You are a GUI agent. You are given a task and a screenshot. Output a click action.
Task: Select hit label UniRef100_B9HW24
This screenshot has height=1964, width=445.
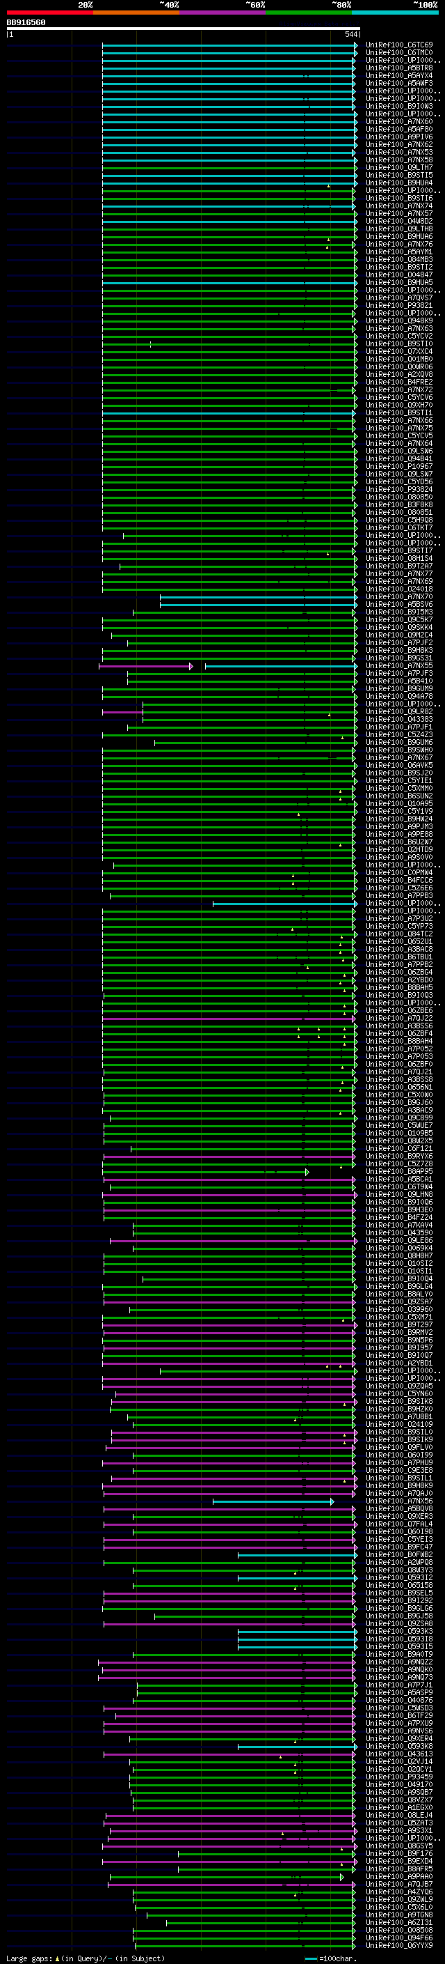(x=399, y=819)
